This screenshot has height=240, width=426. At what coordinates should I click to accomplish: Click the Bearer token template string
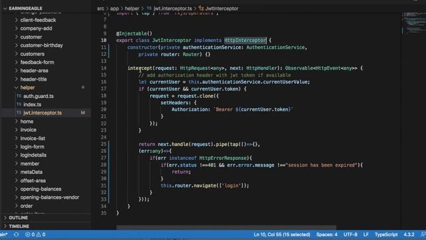click(x=253, y=109)
